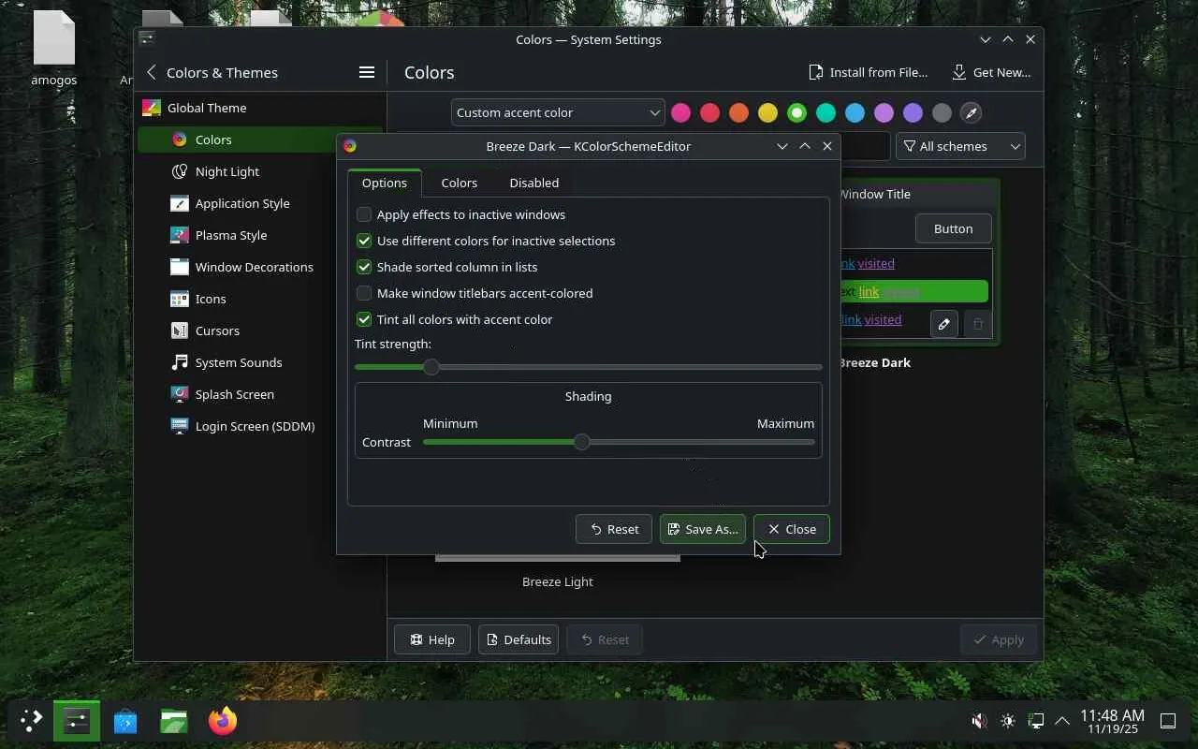The width and height of the screenshot is (1198, 749).
Task: Toggle Shade sorted column in lists
Action: 446,267
